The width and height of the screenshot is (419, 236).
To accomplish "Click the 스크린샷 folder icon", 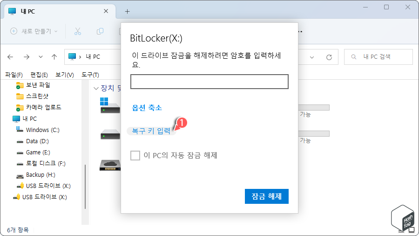I will (20, 96).
